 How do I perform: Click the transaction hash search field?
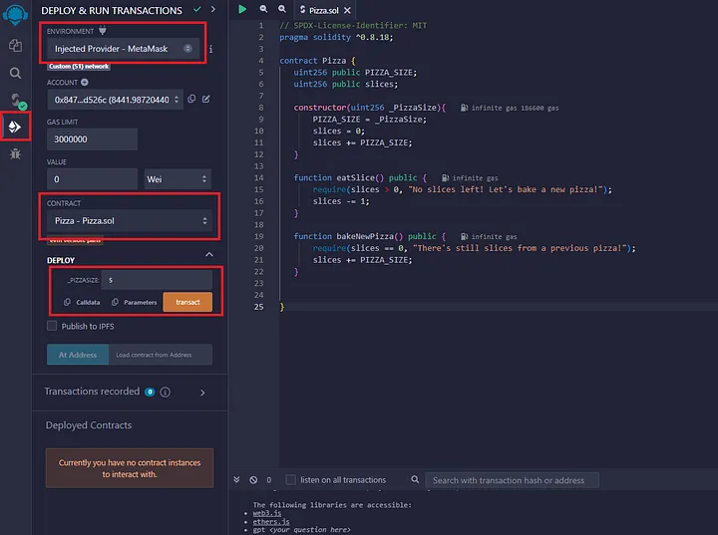pyautogui.click(x=513, y=480)
